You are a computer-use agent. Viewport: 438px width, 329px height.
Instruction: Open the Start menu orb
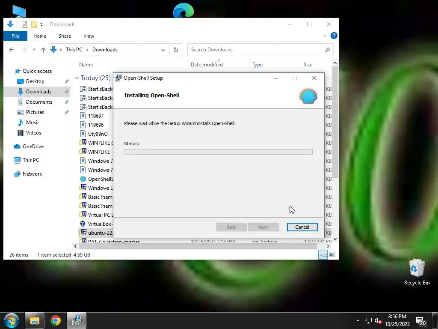point(12,320)
